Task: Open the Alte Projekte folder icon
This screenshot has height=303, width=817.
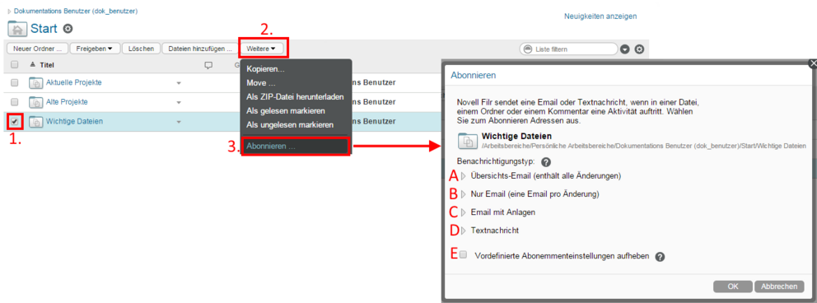Action: pos(36,102)
